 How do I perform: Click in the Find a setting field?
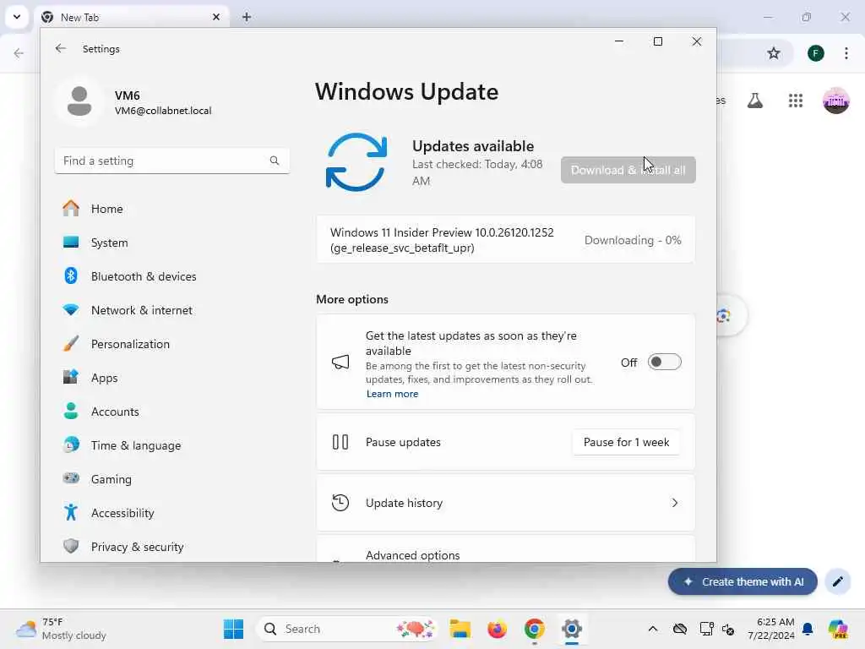click(172, 161)
